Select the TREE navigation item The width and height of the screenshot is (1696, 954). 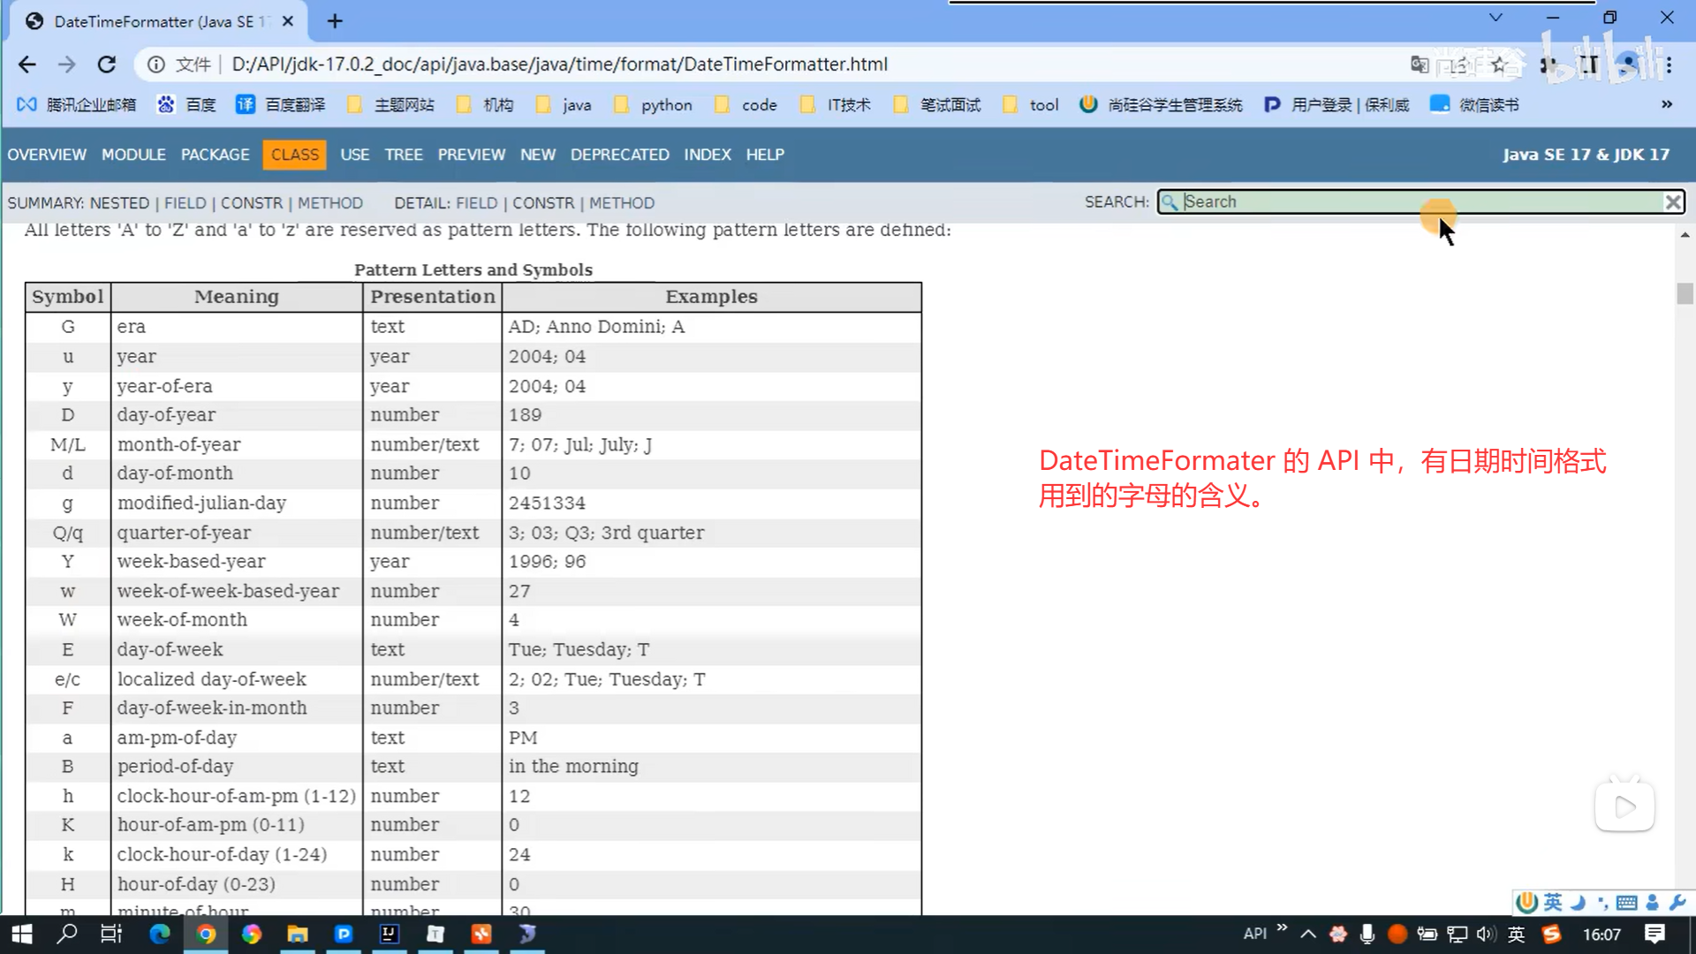click(403, 155)
